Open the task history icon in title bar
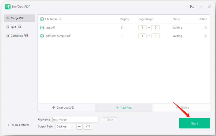This screenshot has height=136, width=216. 192,7
